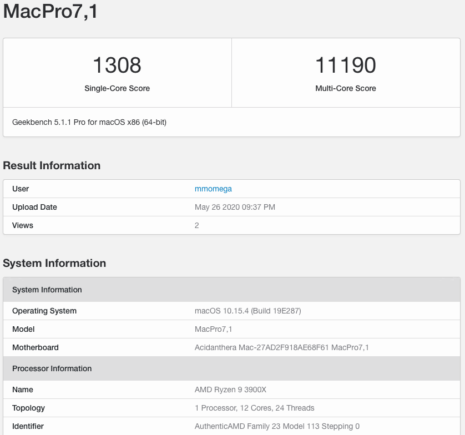Click the System Information main heading
This screenshot has height=435, width=465.
point(54,264)
